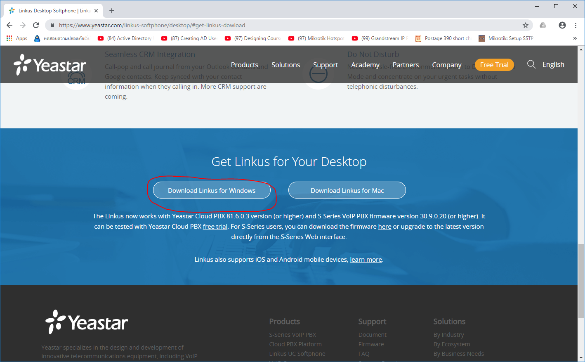Image resolution: width=585 pixels, height=362 pixels.
Task: Open By Business Needs solutions link
Action: pyautogui.click(x=459, y=354)
